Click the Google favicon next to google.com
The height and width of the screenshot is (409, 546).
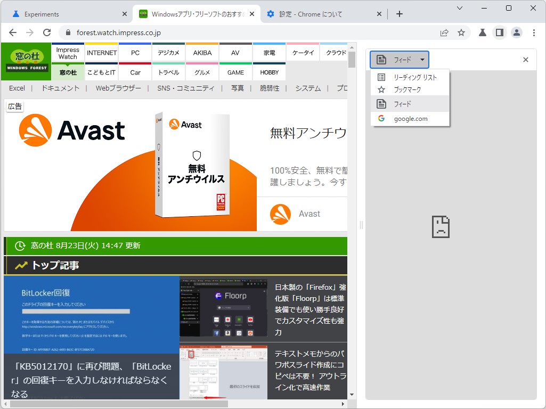pos(380,118)
